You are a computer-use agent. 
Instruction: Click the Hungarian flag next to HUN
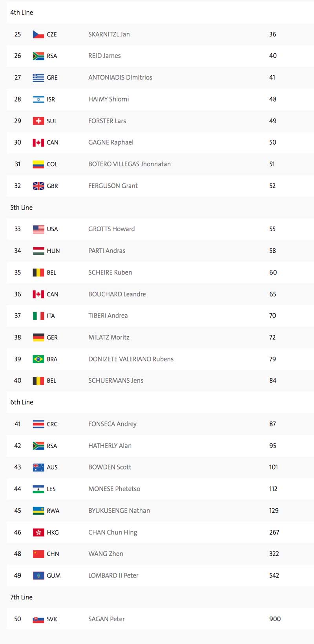click(x=38, y=251)
